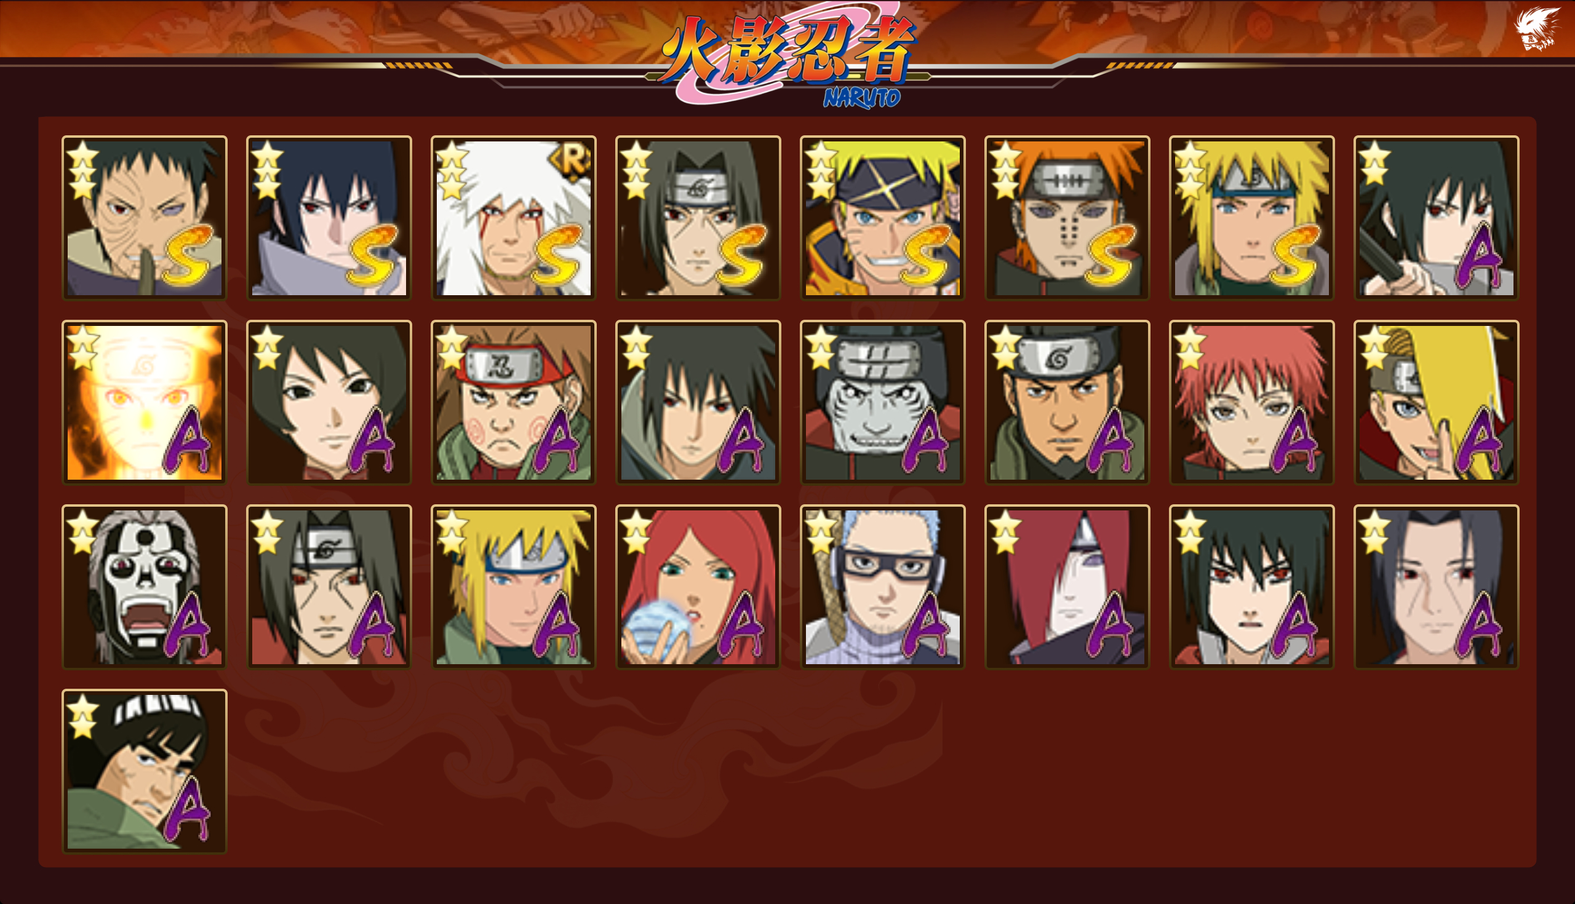
Task: Choose the blue-skinned Kisame A-rank card
Action: click(882, 402)
